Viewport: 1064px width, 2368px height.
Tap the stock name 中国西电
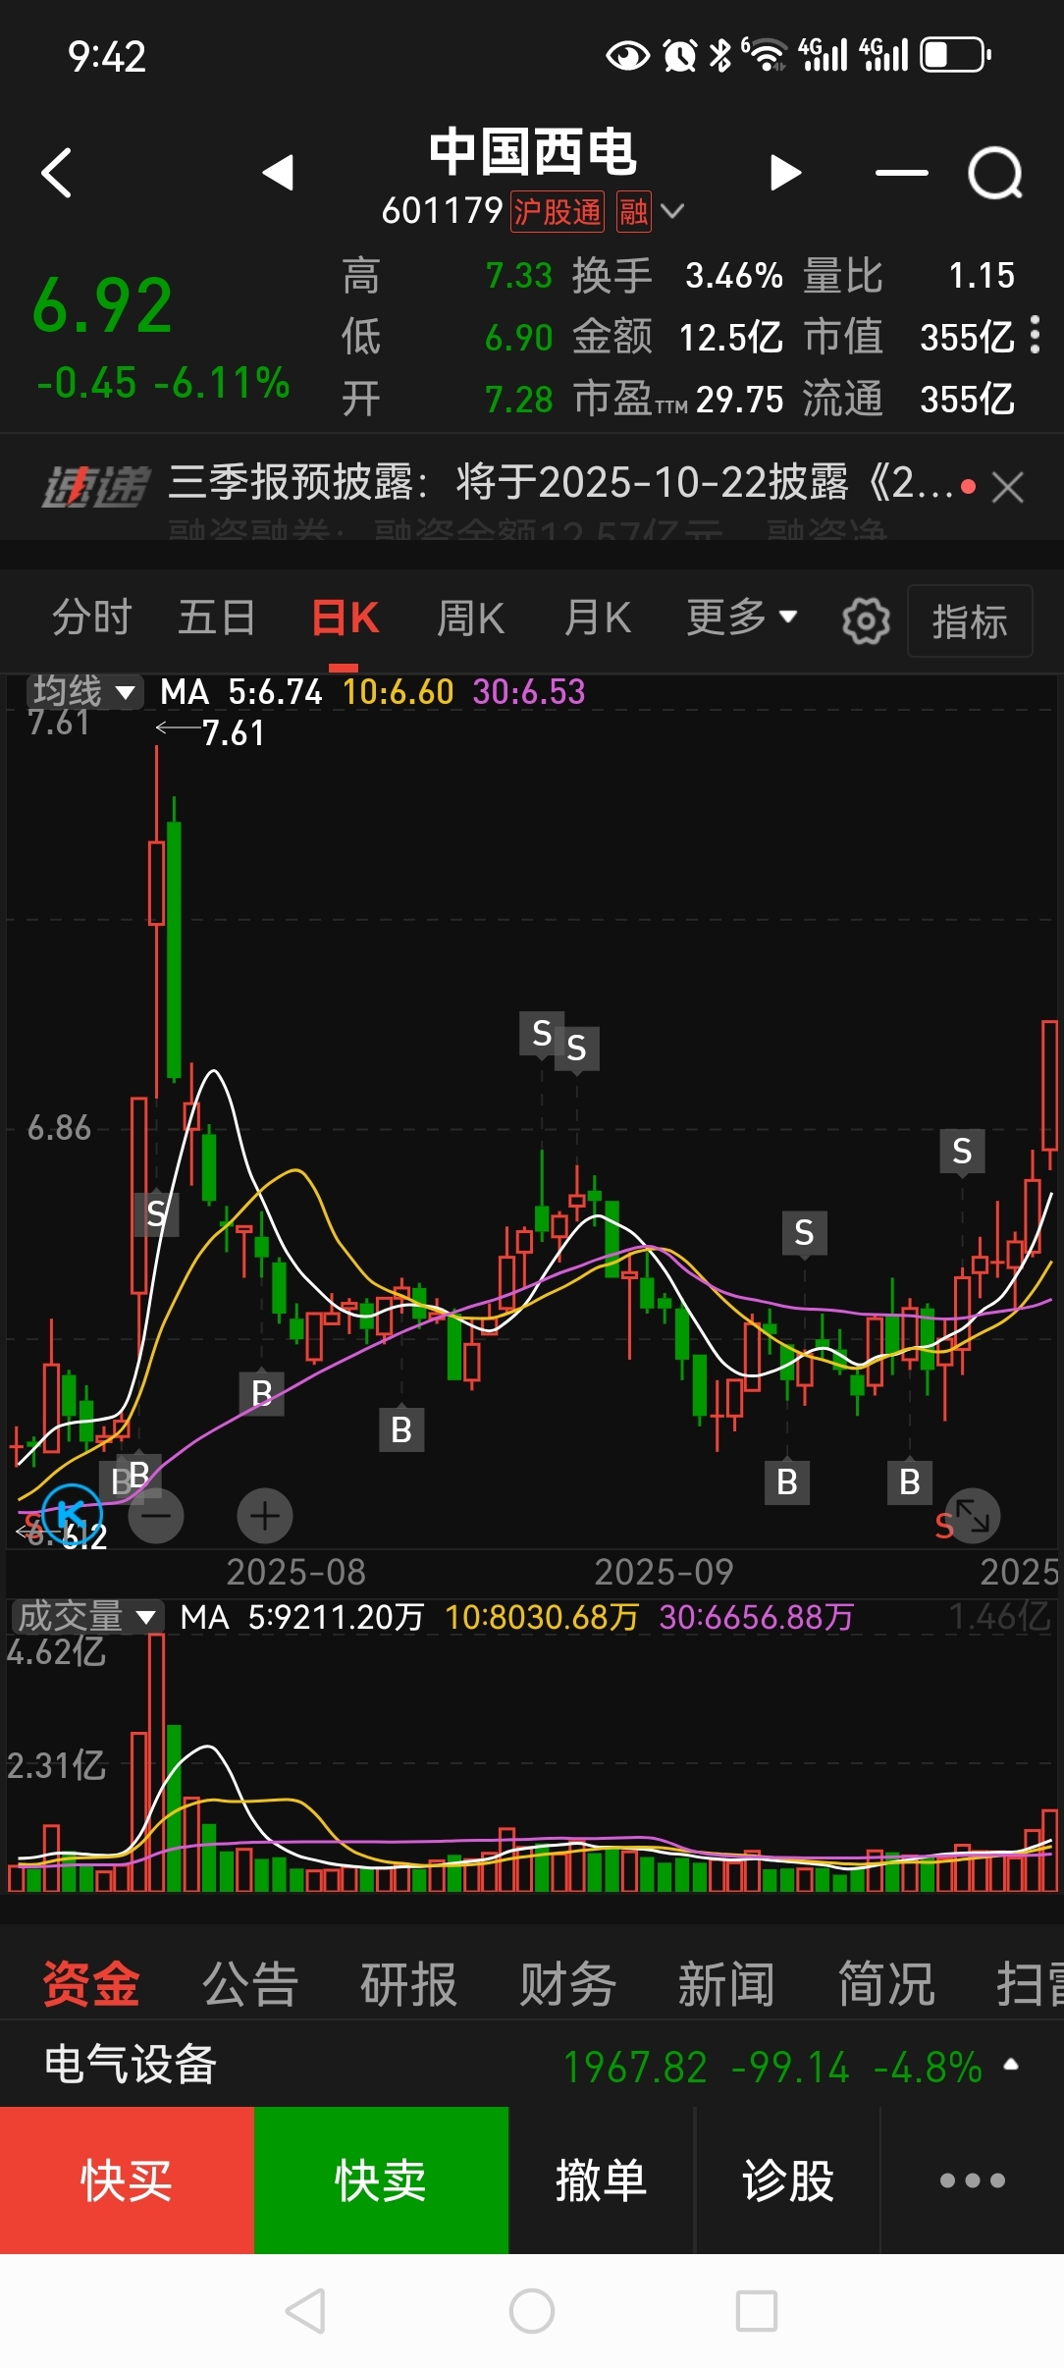point(532,152)
